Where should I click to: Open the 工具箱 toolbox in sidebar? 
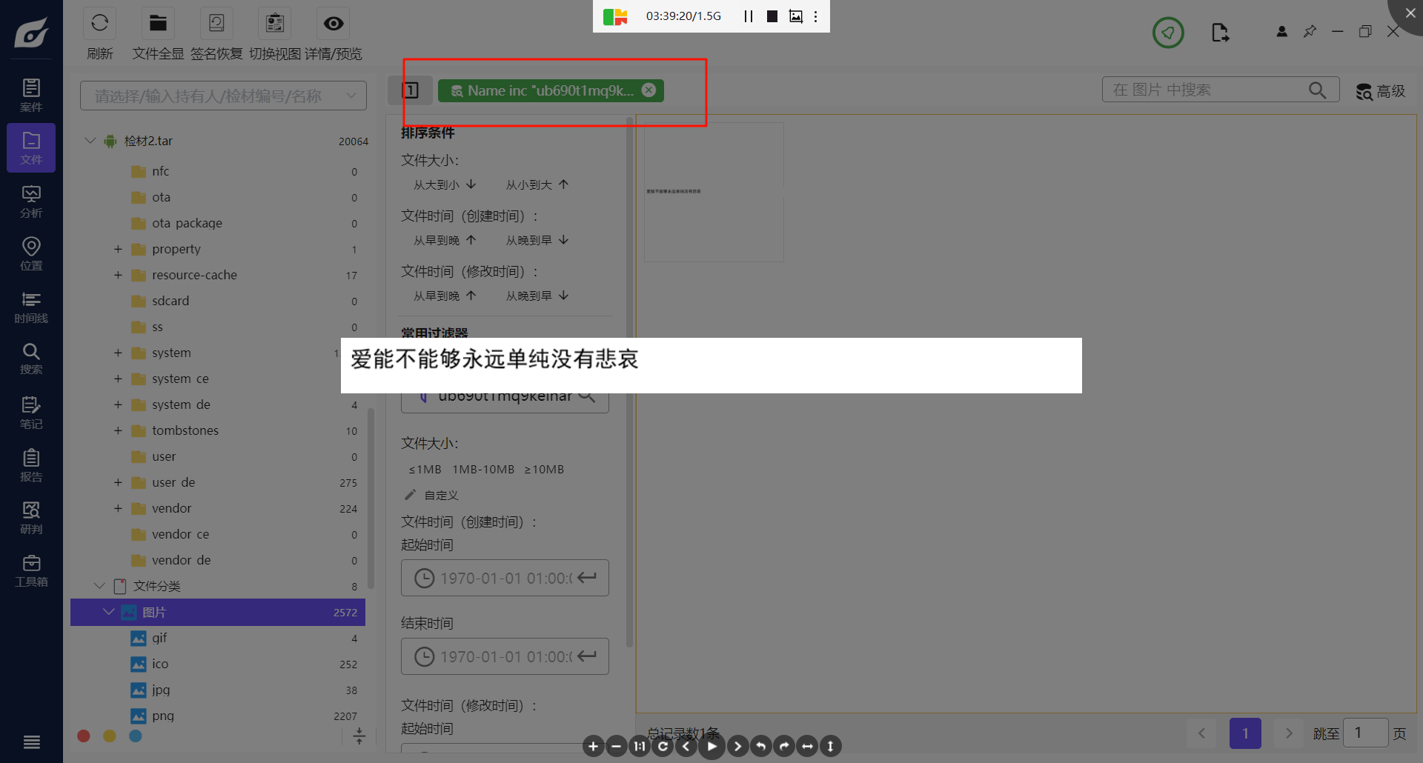(31, 570)
